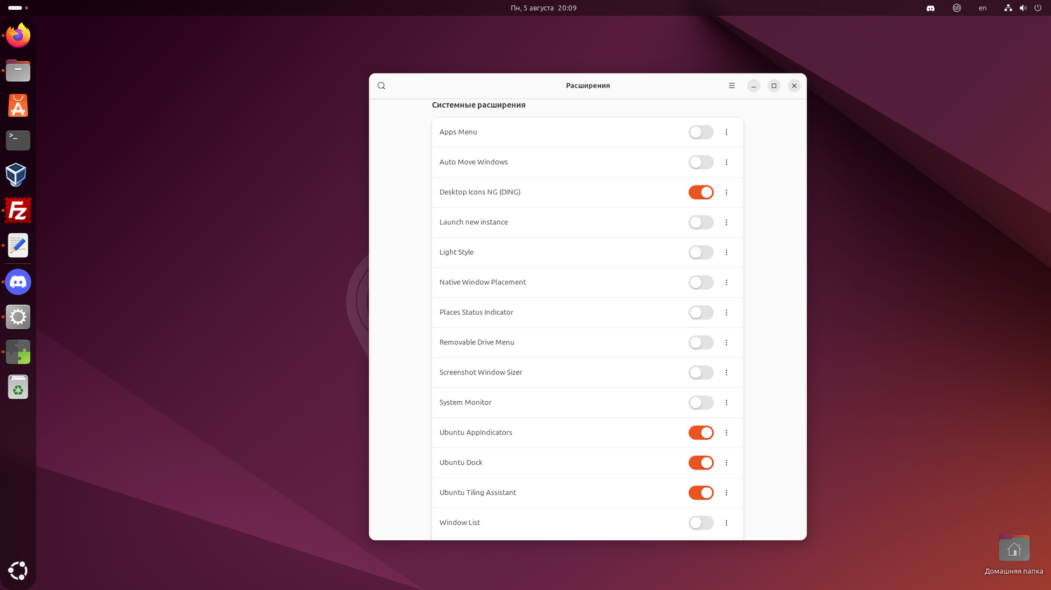Launch FileZilla from the dock

[x=18, y=211]
